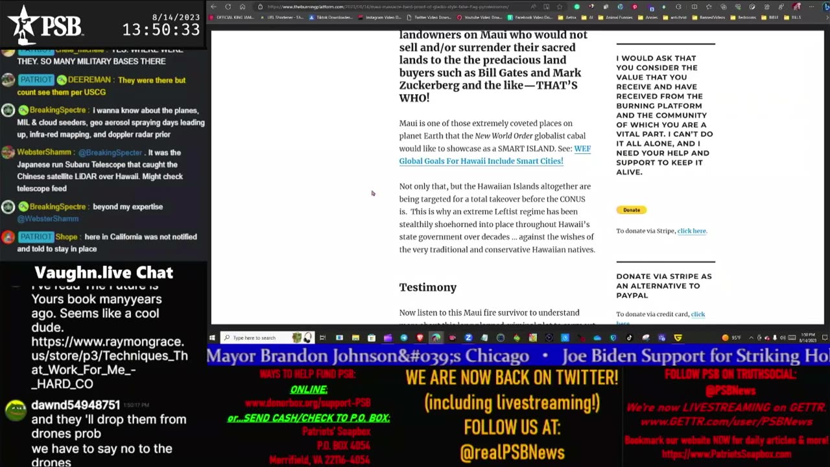Follow the WEF Global Goals For Hawaii link

click(494, 154)
